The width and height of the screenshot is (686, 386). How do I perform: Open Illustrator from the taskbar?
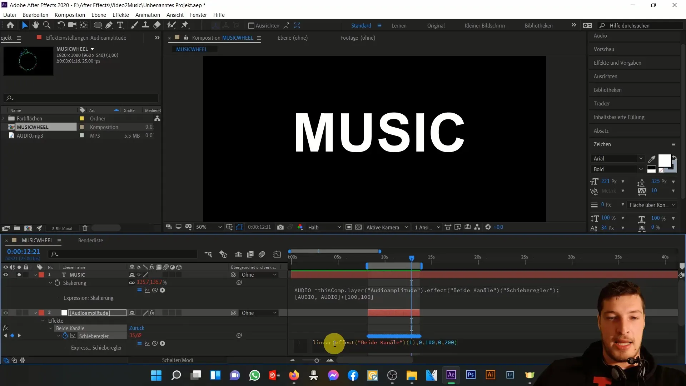[490, 375]
